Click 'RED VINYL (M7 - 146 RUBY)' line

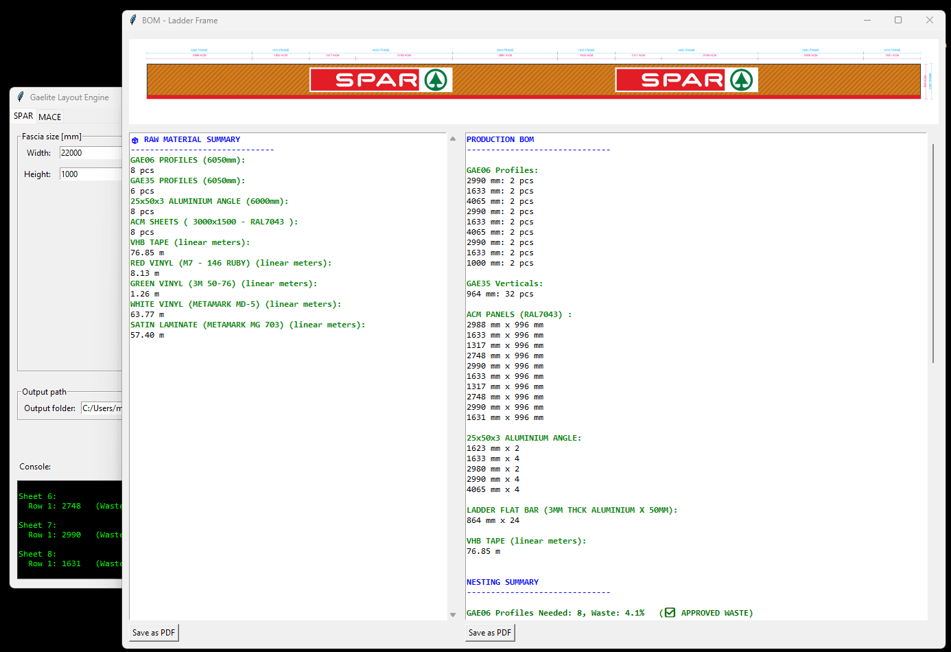[231, 263]
